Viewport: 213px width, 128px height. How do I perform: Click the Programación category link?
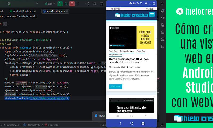click(115, 55)
